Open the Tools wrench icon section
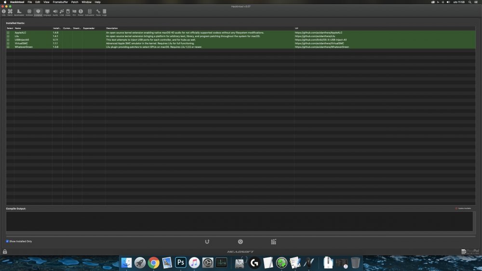This screenshot has height=271, width=482. (x=98, y=13)
